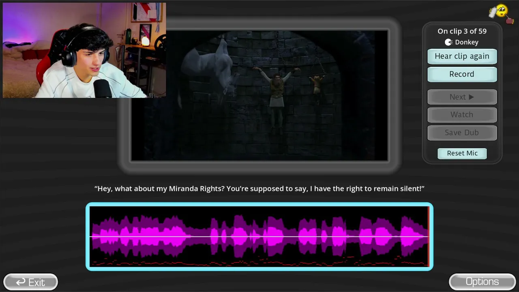Click the Miranda Rights dialogue line
Viewport: 519px width, 292px height.
click(x=259, y=189)
